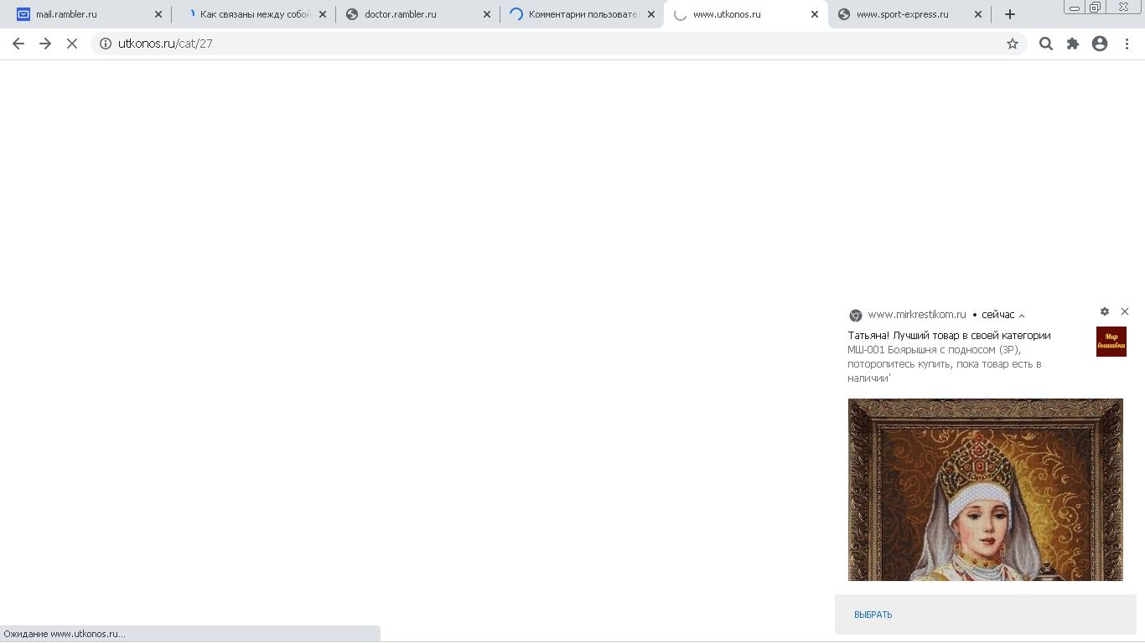Image resolution: width=1145 pixels, height=643 pixels.
Task: Open the search magnifier icon in the toolbar
Action: point(1045,44)
